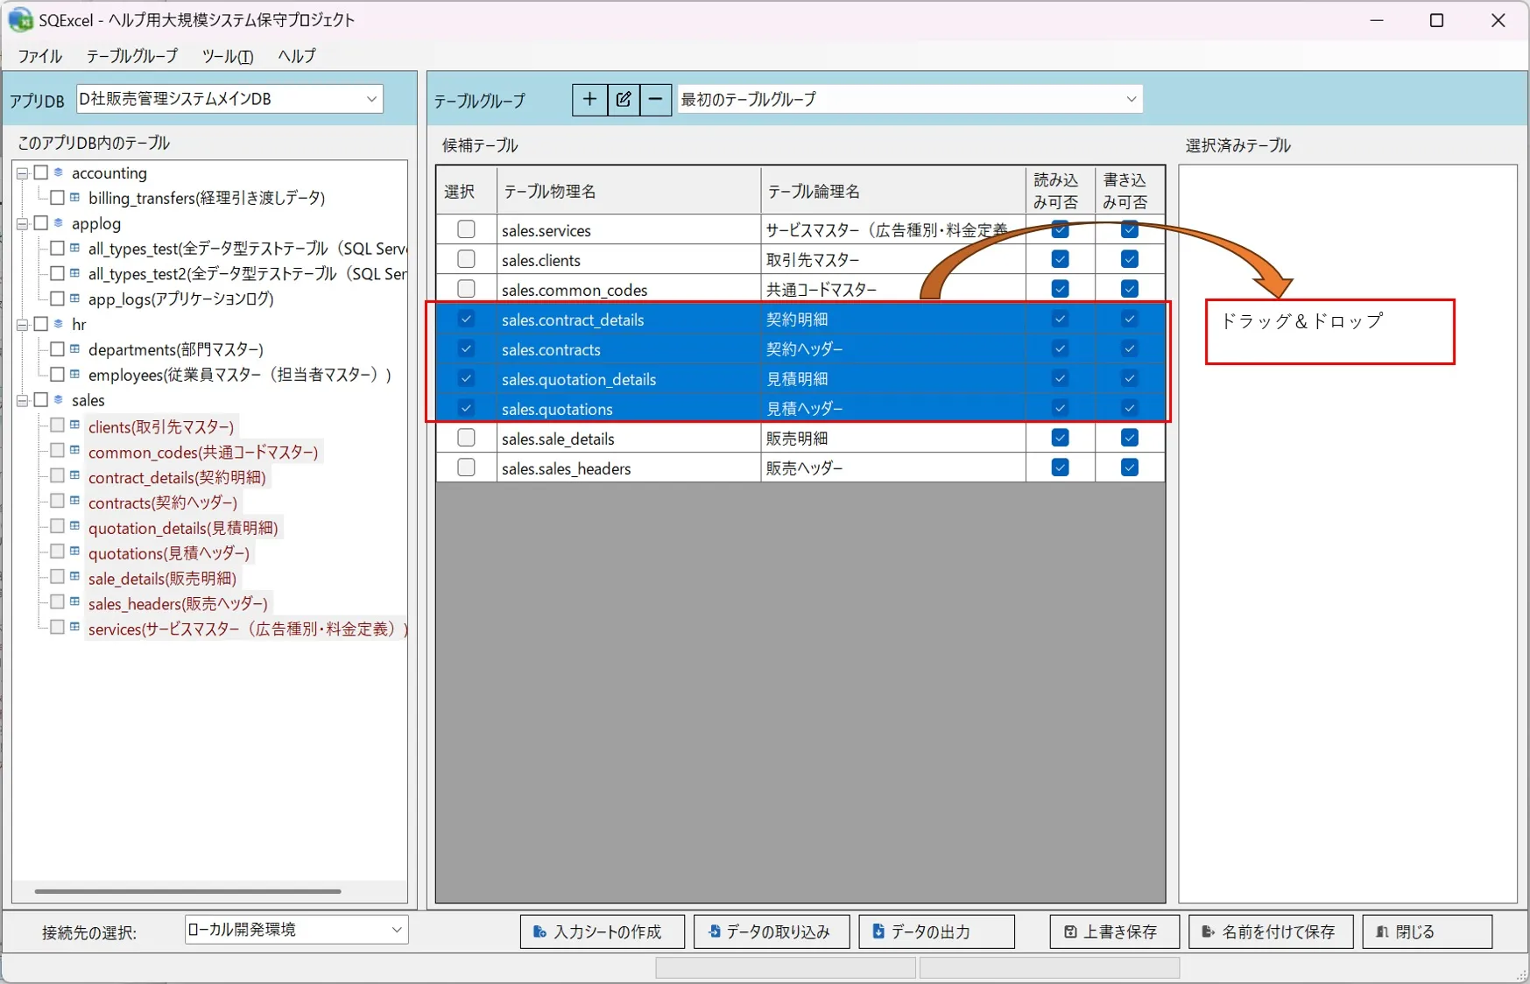The width and height of the screenshot is (1530, 984).
Task: Click the remove table group minus icon
Action: point(655,100)
